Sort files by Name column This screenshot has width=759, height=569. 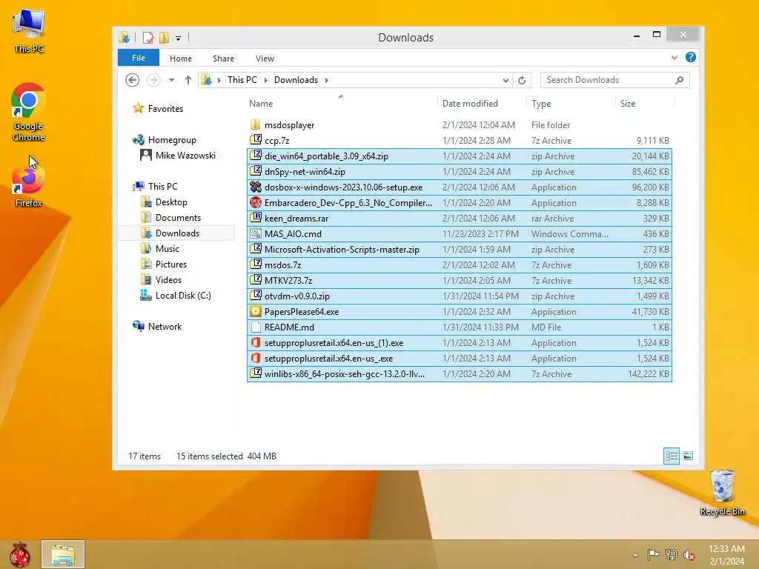[x=342, y=104]
